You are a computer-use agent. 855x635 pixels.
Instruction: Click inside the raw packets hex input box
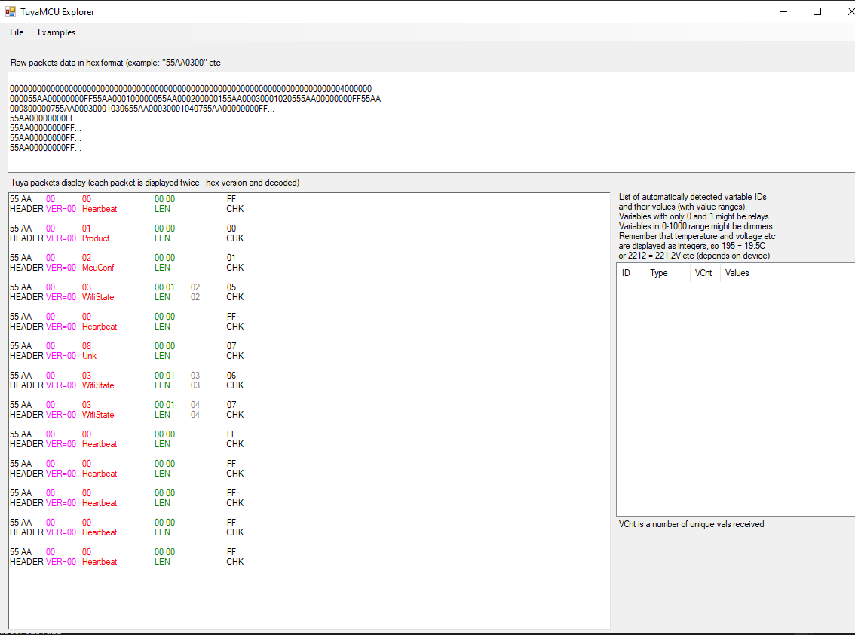tap(431, 122)
